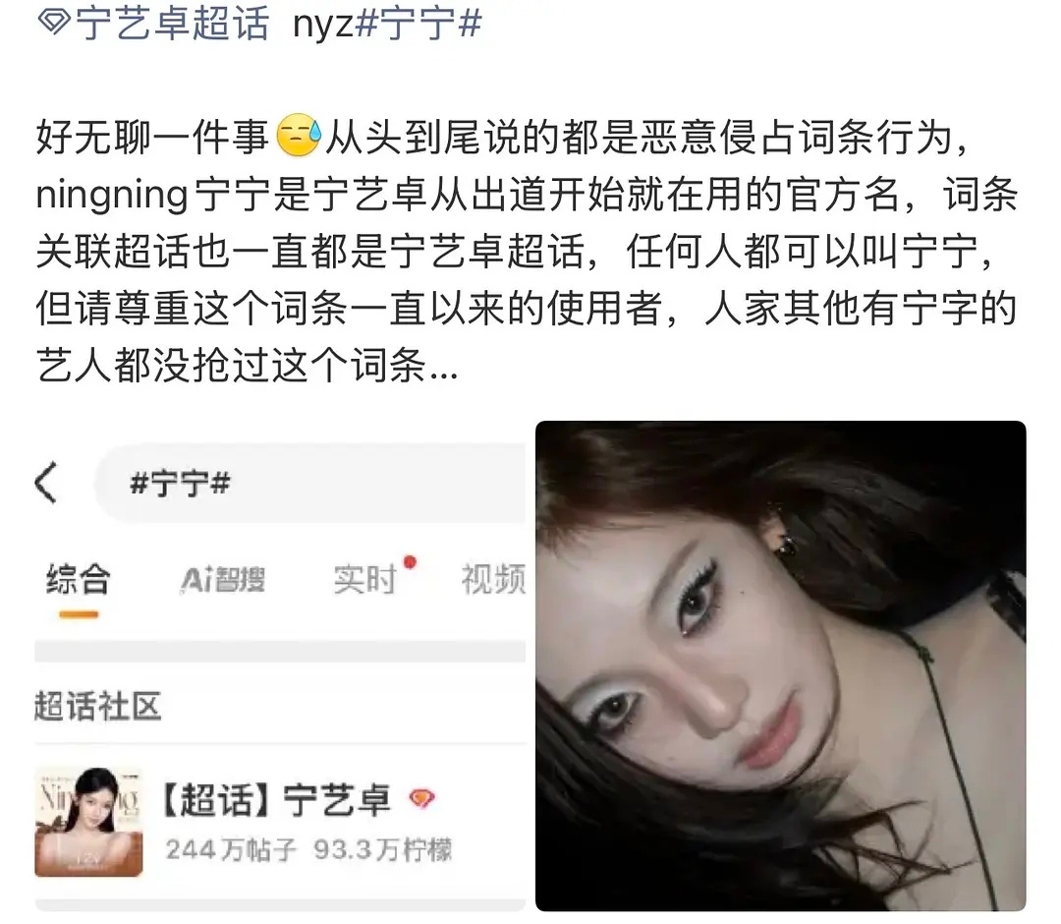
Task: Switch to the Ai智搜 tab
Action: coord(223,580)
